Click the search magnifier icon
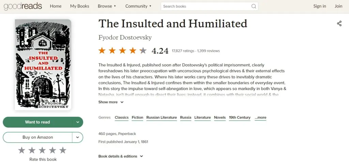The image size is (349, 166). point(254,6)
